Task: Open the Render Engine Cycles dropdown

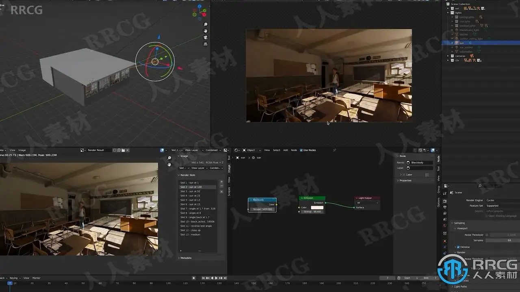Action: click(x=503, y=200)
